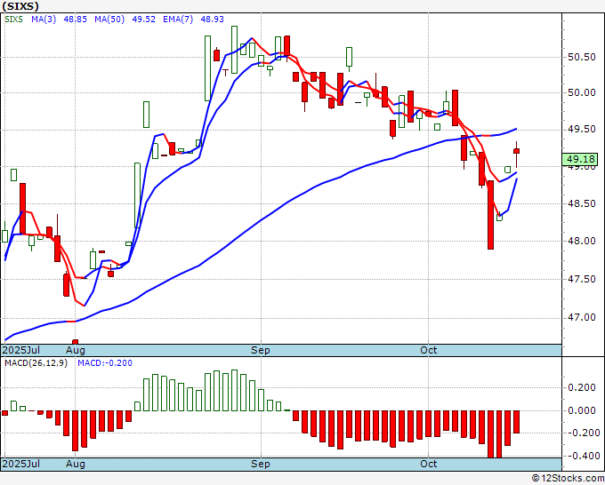
Task: Click the EMA(7) legend label
Action: 178,19
